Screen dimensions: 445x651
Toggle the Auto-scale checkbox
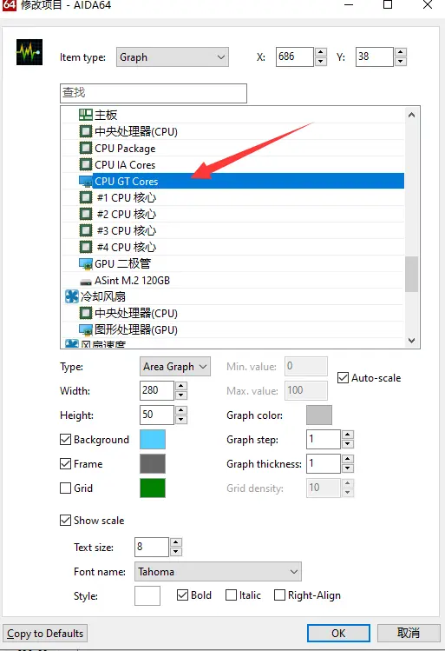pos(343,378)
